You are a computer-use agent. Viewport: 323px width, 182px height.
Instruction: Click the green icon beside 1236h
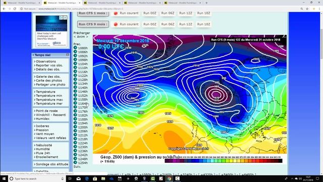pos(75,151)
